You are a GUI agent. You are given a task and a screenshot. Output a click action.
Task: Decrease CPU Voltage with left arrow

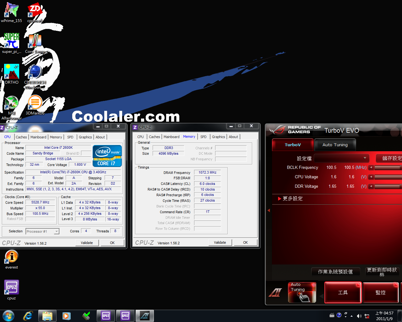tap(371, 177)
